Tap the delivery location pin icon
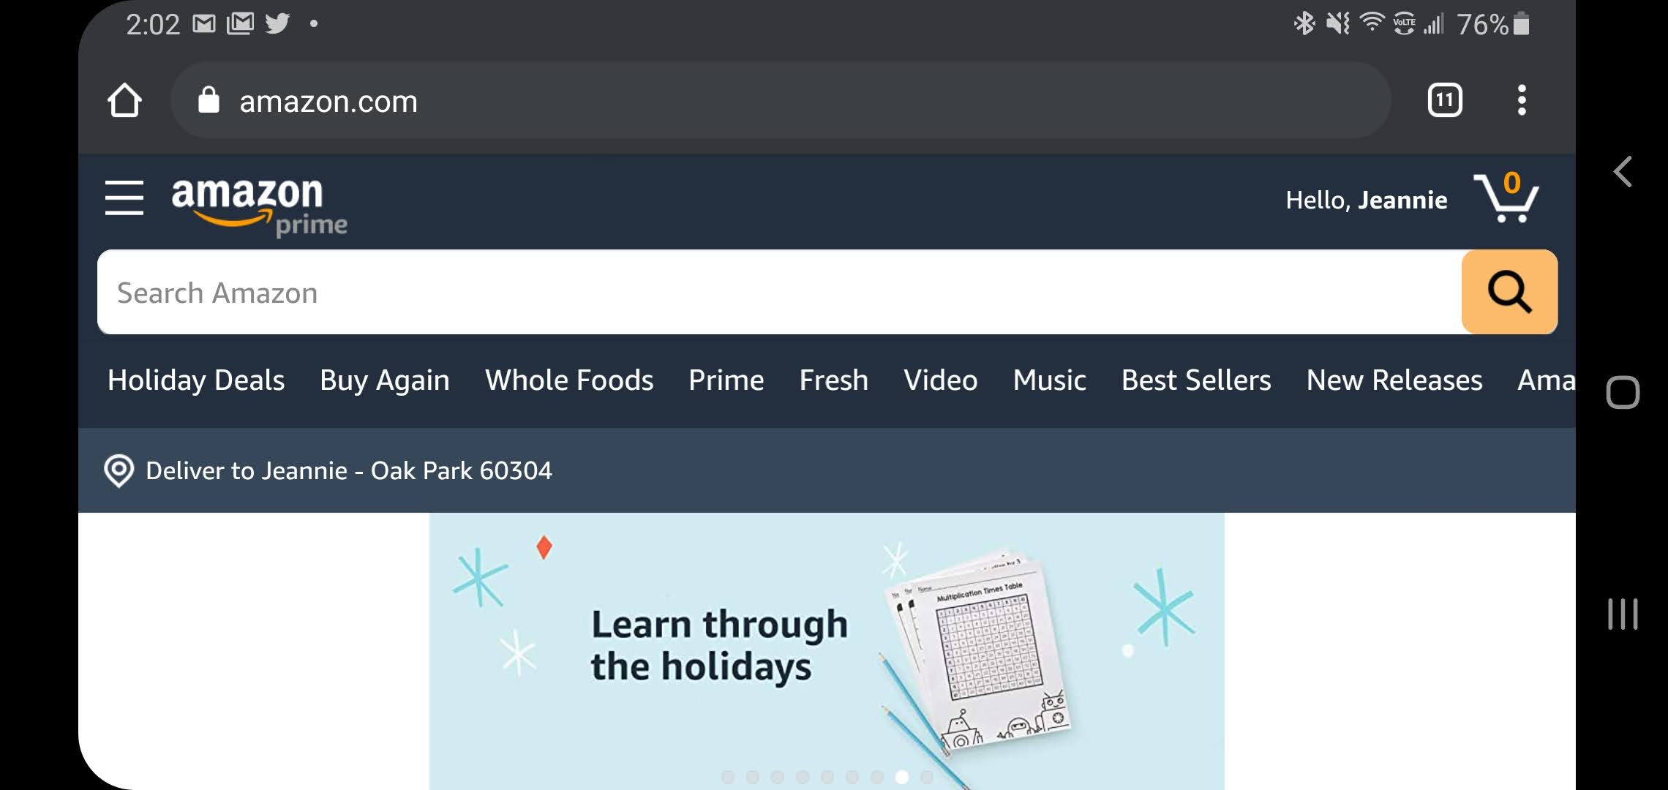Image resolution: width=1668 pixels, height=790 pixels. click(x=119, y=470)
